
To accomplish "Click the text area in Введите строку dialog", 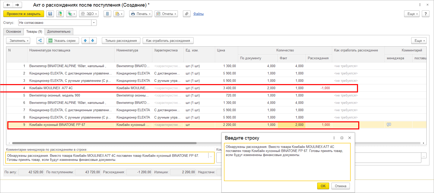I will click(x=287, y=162).
